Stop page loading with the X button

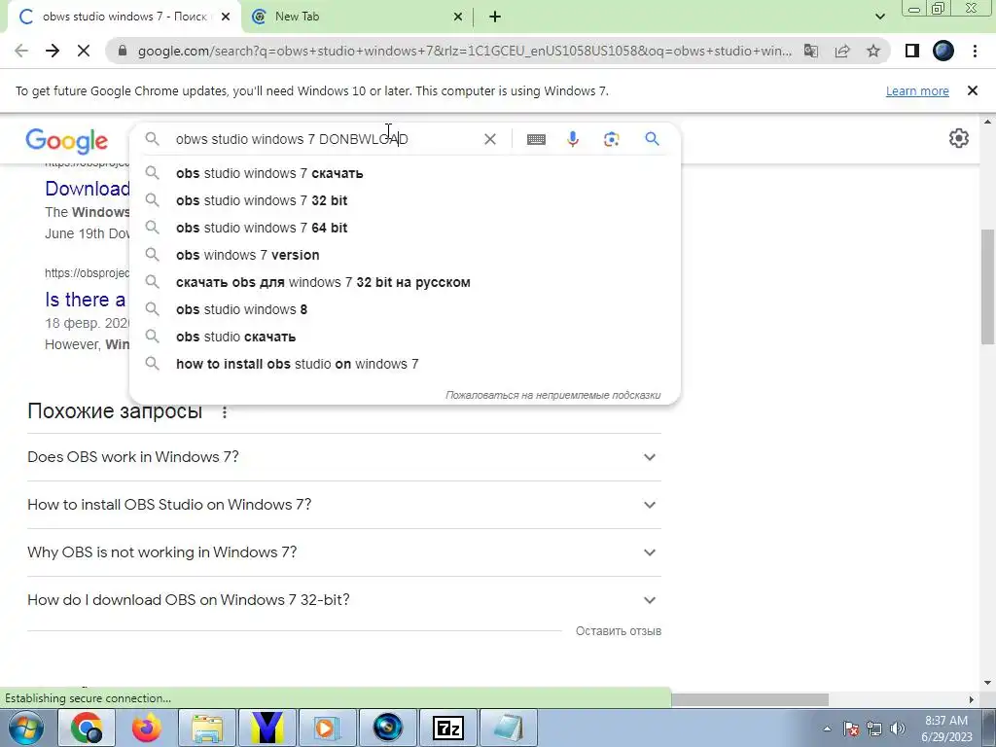click(84, 51)
